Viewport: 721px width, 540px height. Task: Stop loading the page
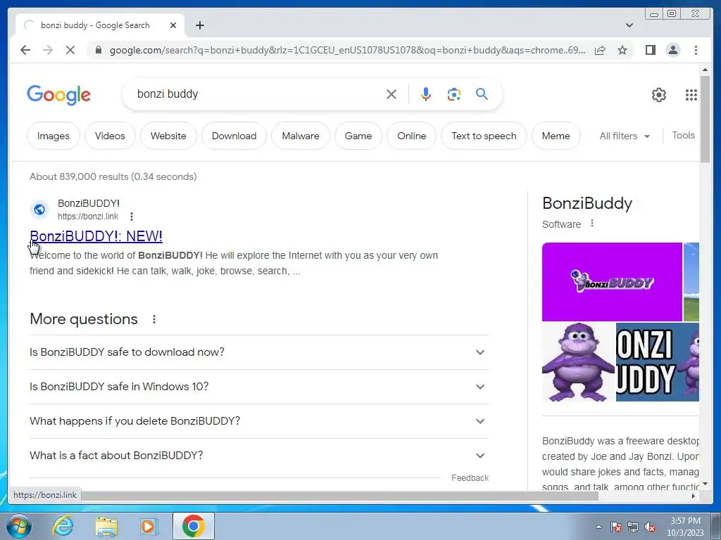tap(70, 50)
